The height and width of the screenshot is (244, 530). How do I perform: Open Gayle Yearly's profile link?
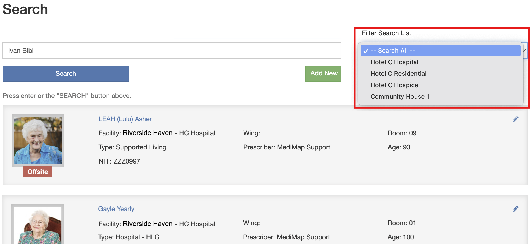pyautogui.click(x=116, y=209)
